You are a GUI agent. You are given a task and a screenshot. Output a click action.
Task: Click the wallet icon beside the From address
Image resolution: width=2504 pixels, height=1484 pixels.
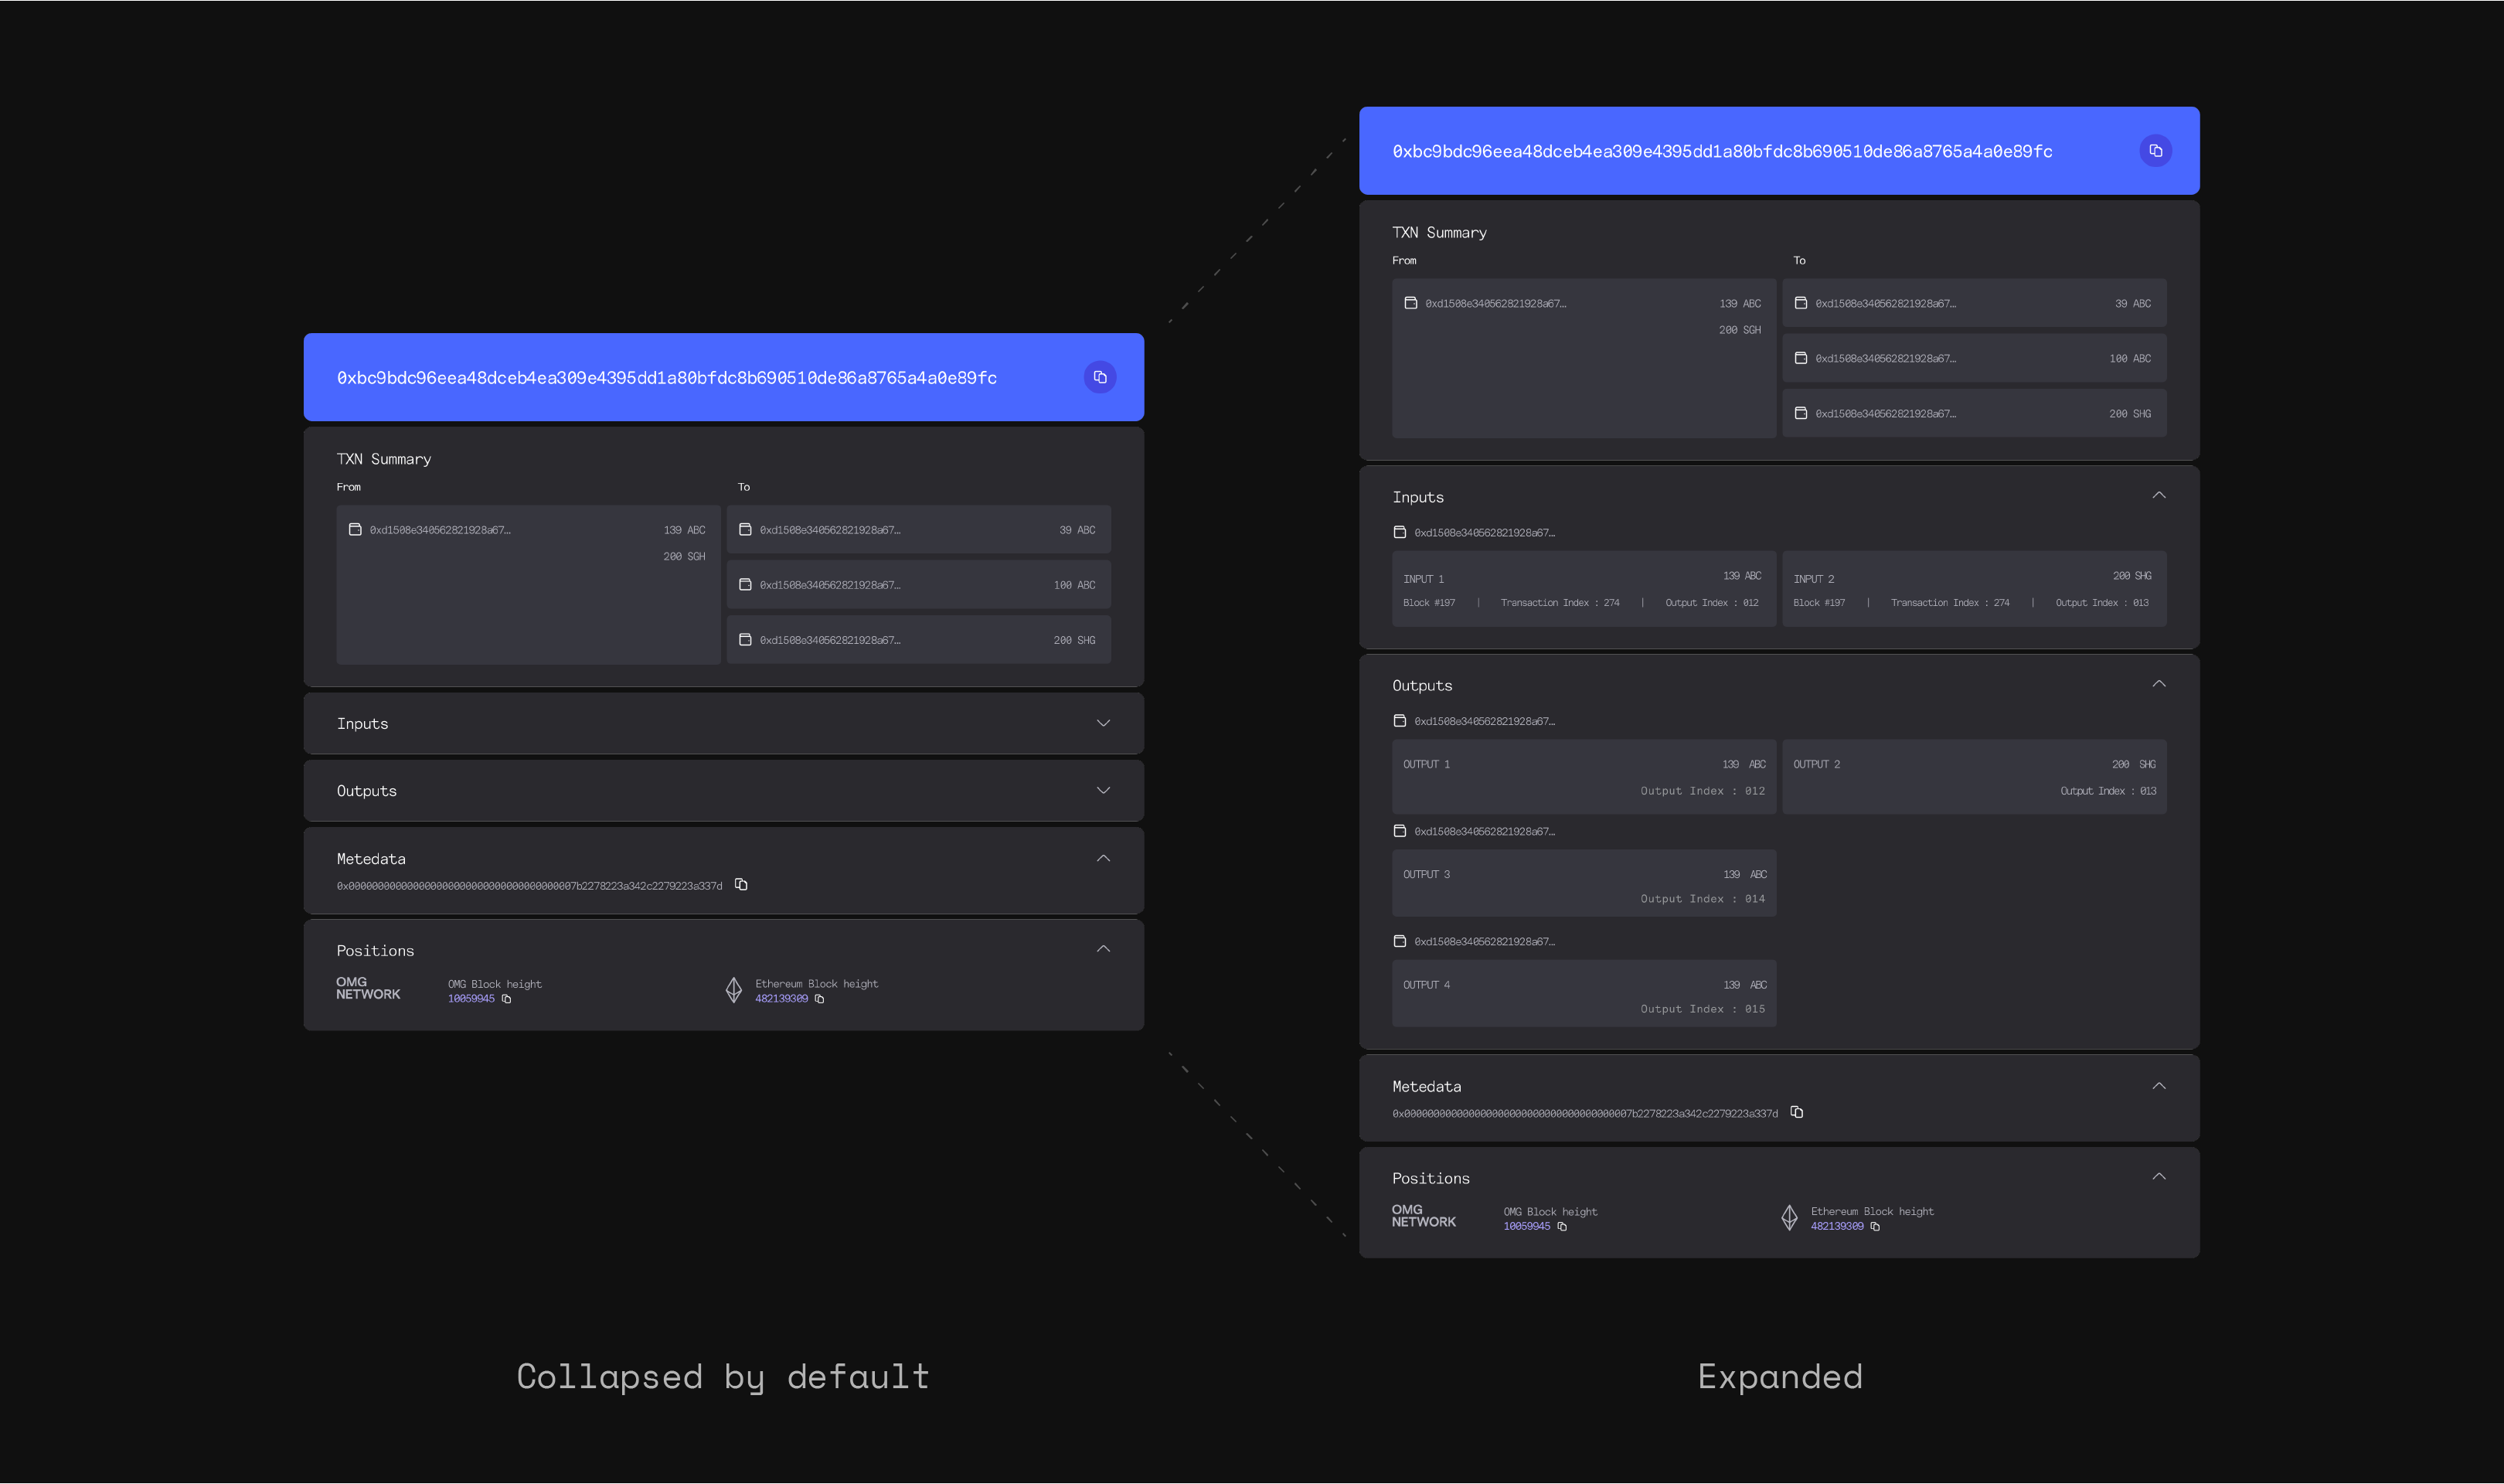[x=356, y=529]
